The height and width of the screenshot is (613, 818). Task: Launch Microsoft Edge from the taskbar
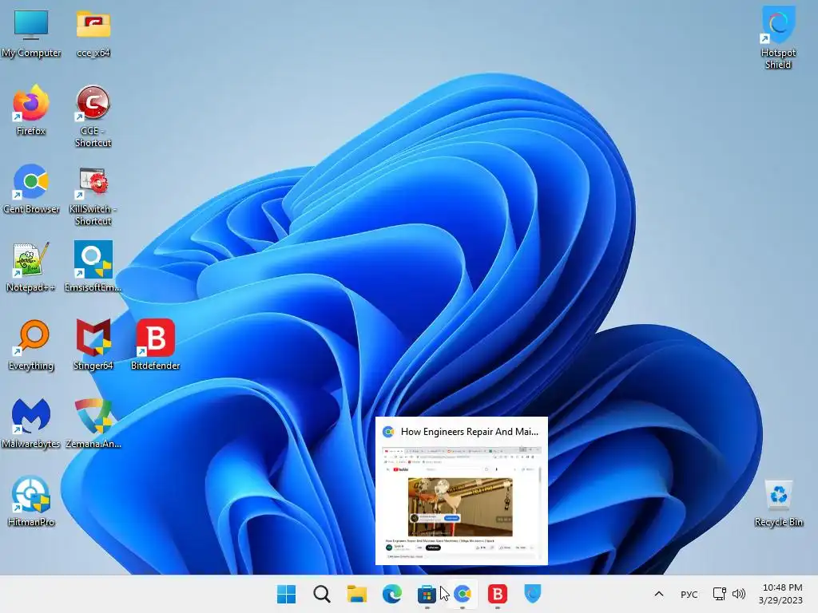tap(392, 594)
